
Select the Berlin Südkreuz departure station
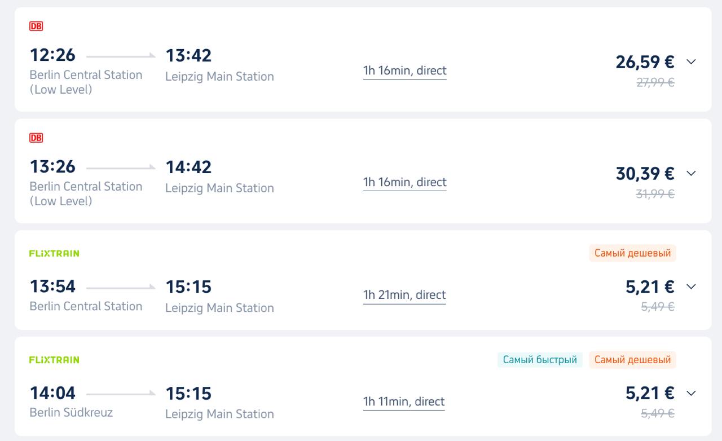(x=71, y=413)
